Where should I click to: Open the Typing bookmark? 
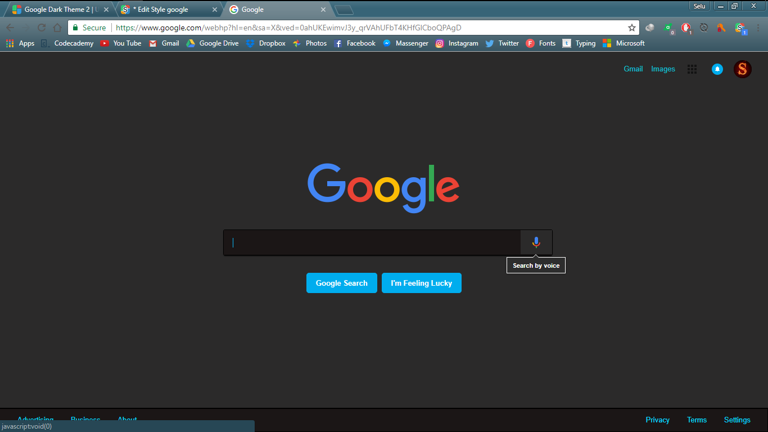579,43
